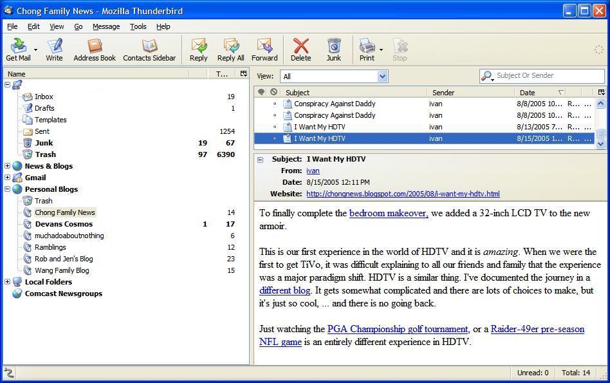Viewport: 610px width, 383px height.
Task: Open the Wang Family Blog feed
Action: (x=62, y=270)
